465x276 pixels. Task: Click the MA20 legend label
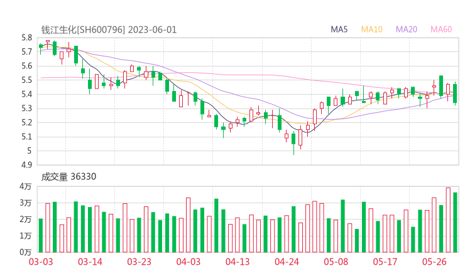tap(407, 29)
